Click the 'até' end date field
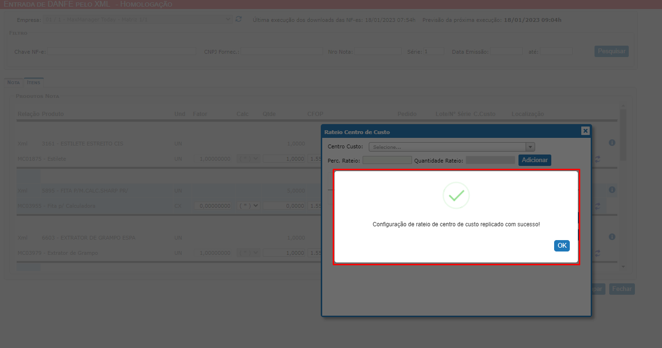 pyautogui.click(x=556, y=51)
